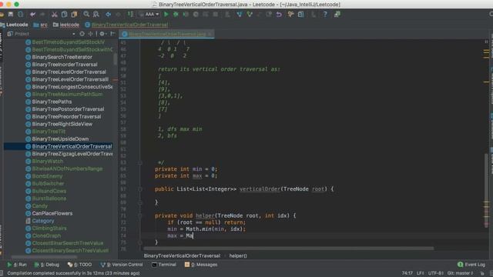Click the VCS commit changes icon
This screenshot has width=493, height=277.
pos(250,15)
